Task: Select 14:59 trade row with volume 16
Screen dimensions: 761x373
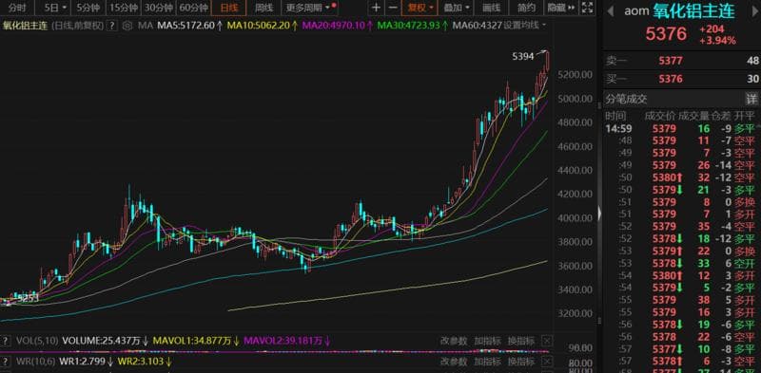Action: click(680, 129)
